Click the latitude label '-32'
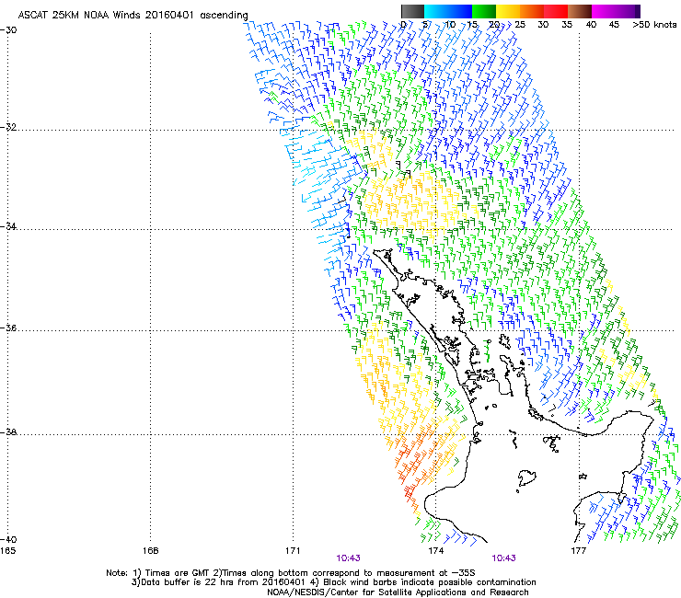Screen dimensions: 681x598 [8, 127]
